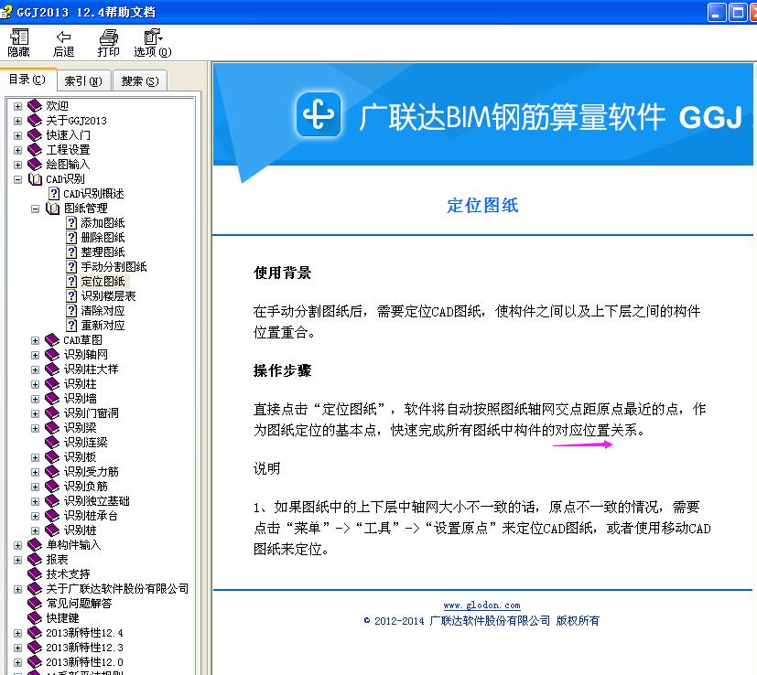Click the question-page icon beside CAD识别概述
The height and width of the screenshot is (675, 757).
click(x=55, y=194)
